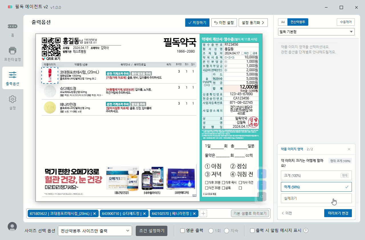Click the 저장하기 save button
Screen dimensions: 365x240
click(x=197, y=23)
